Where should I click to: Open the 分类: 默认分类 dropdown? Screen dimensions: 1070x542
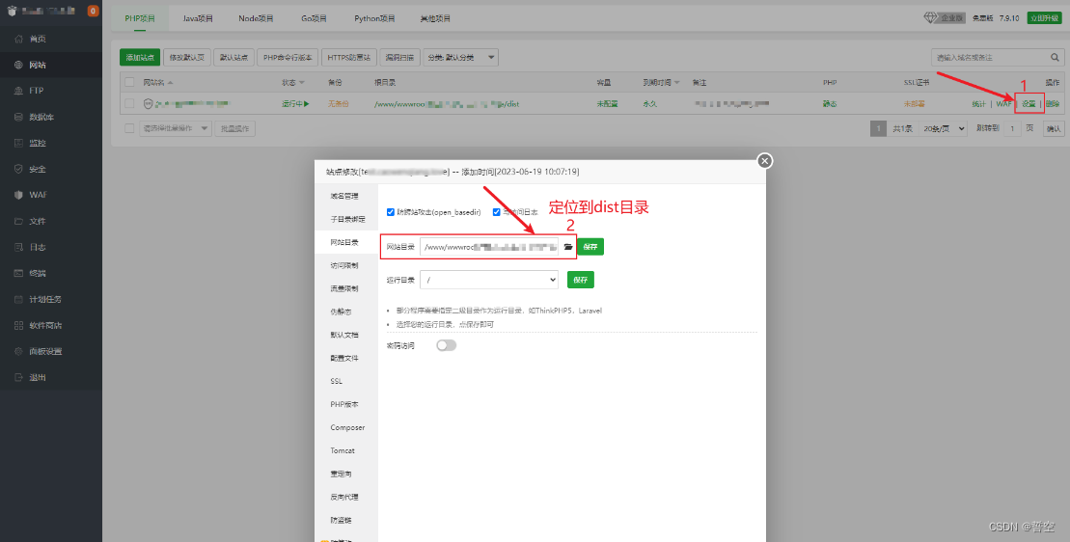(x=460, y=58)
